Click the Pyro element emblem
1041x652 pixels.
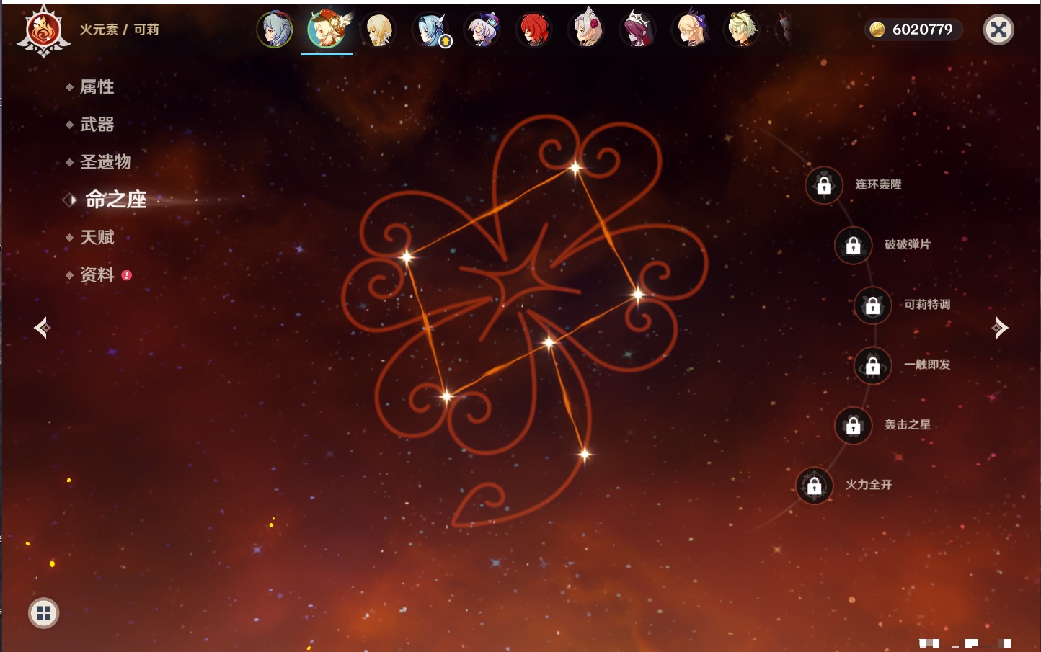click(43, 31)
